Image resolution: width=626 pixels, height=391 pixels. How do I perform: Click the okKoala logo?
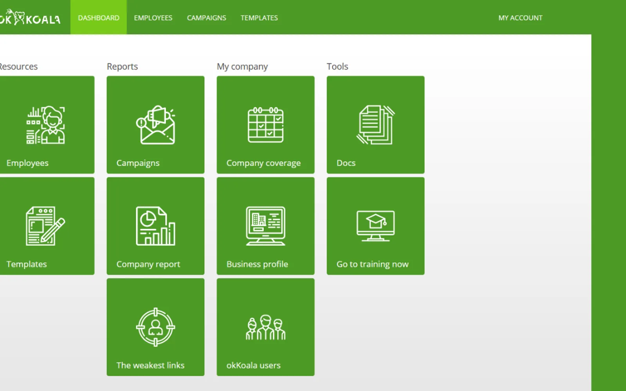[x=30, y=18]
